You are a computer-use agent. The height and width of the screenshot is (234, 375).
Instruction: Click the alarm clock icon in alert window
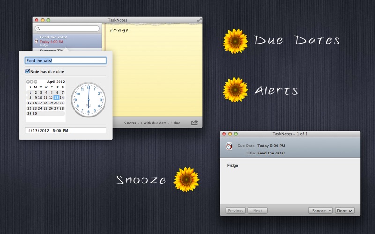click(229, 146)
